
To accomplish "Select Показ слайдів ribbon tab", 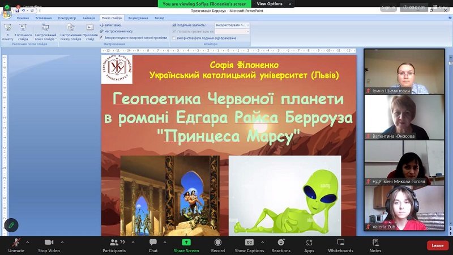I will [x=112, y=18].
